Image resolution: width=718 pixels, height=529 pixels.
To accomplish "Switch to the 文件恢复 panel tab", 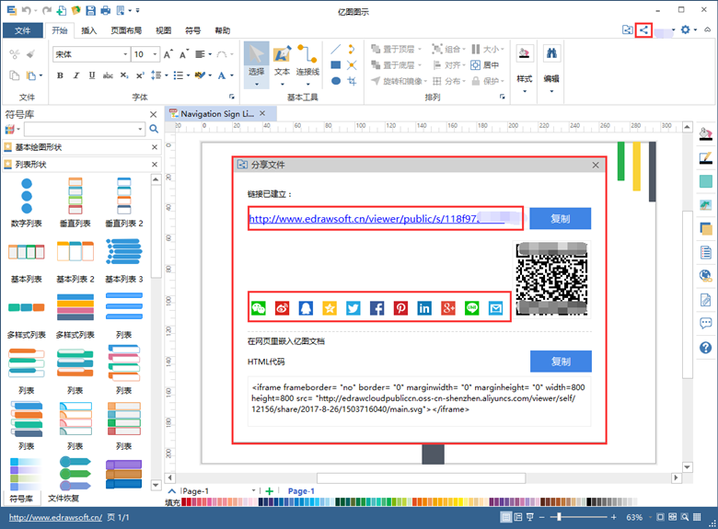I will click(64, 498).
